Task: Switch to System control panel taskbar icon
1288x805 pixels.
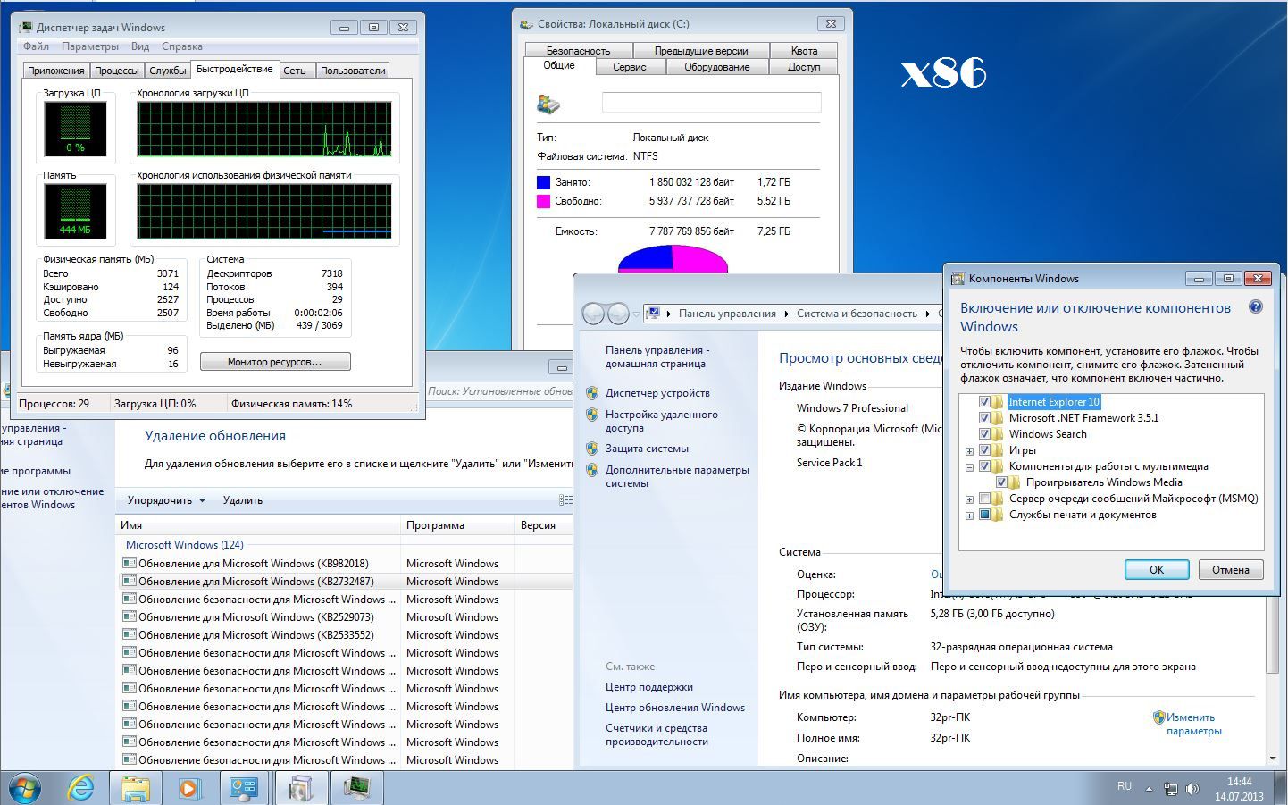Action: click(245, 788)
